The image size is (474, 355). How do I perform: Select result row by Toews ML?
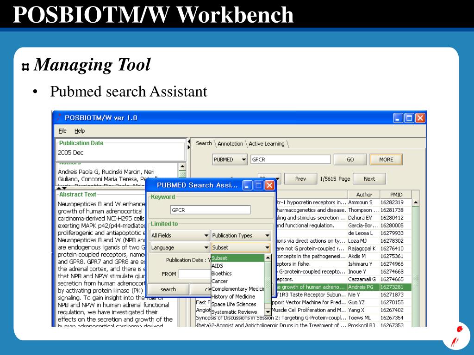point(304,318)
